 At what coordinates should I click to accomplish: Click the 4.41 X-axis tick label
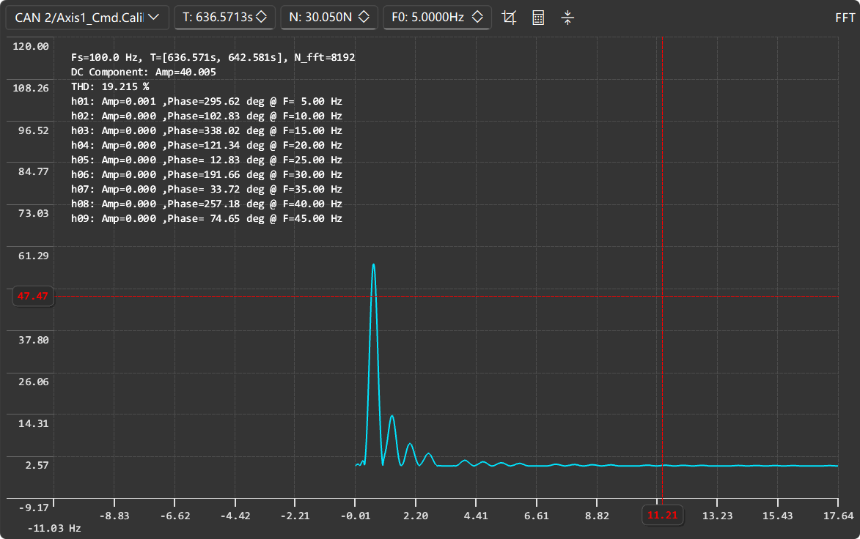click(x=476, y=516)
